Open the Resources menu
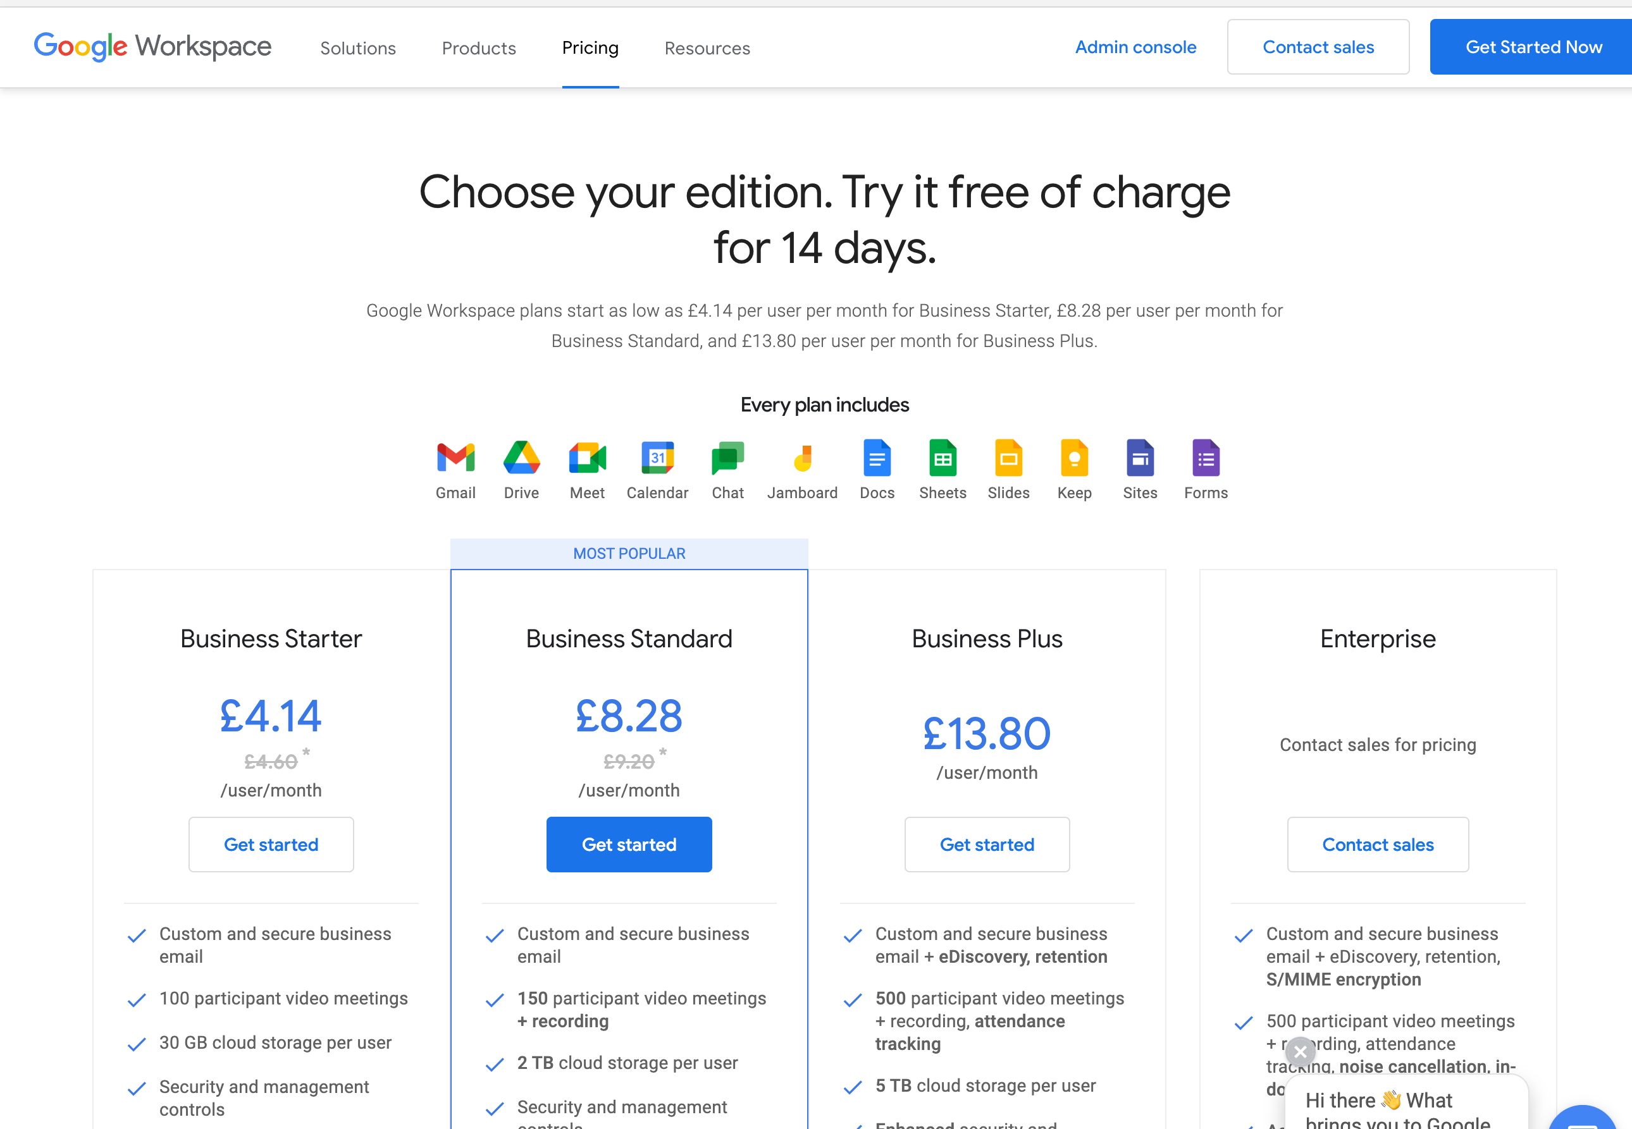 (707, 47)
